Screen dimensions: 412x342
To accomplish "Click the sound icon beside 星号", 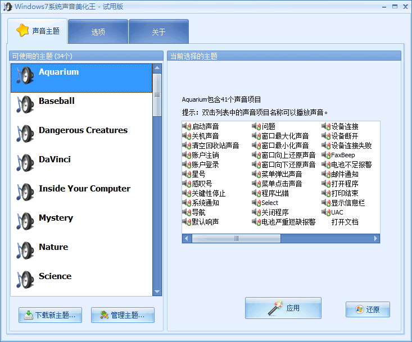I will (187, 174).
